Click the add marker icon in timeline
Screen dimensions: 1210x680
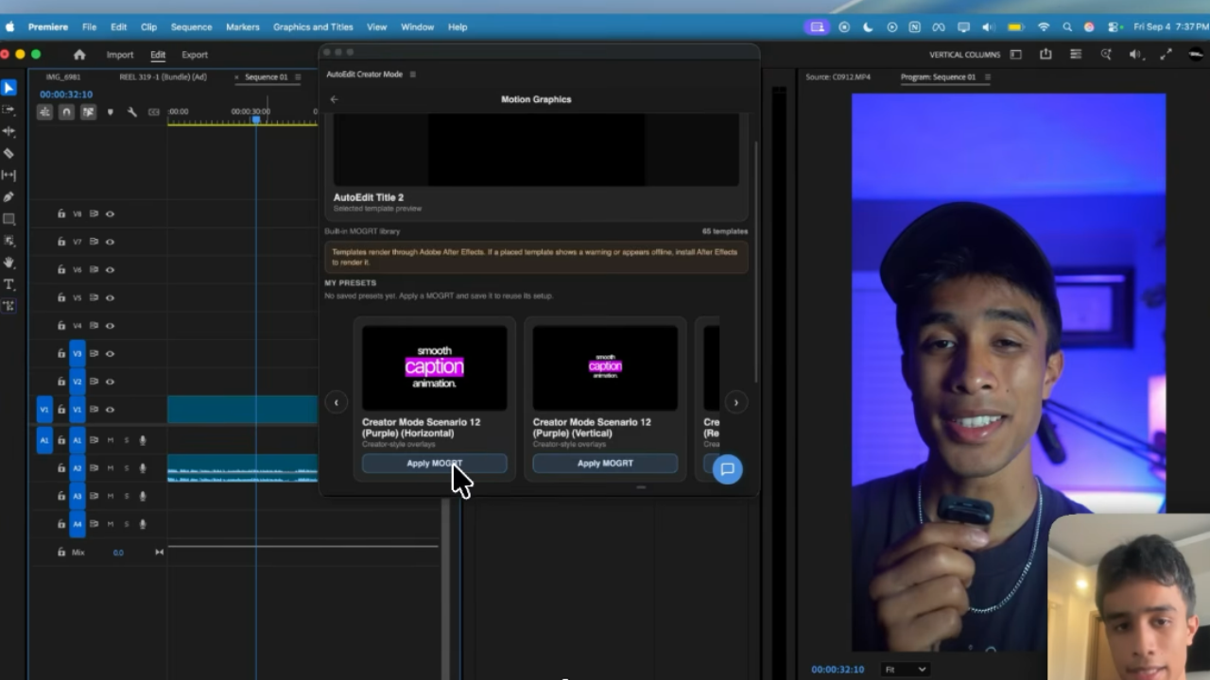pos(110,112)
